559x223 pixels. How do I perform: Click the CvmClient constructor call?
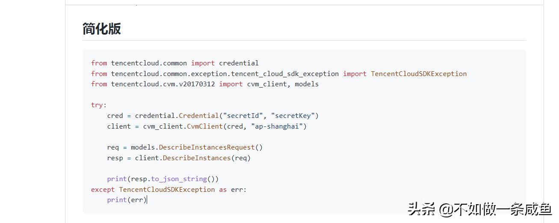(x=211, y=126)
